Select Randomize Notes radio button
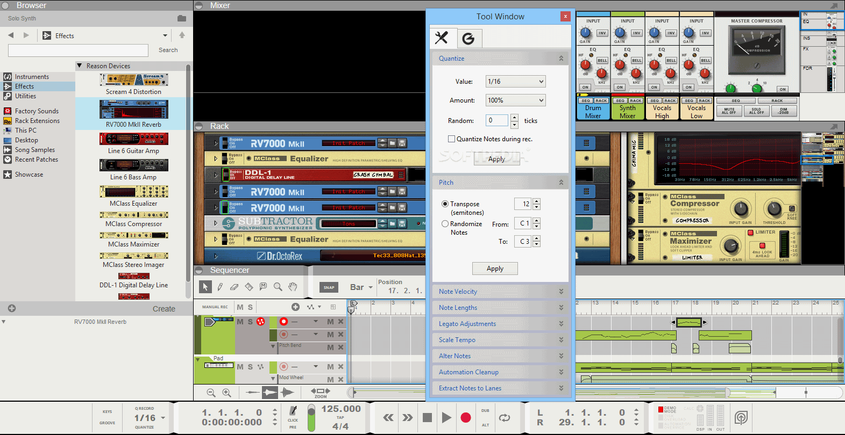Viewport: 845px width, 435px height. (x=445, y=224)
